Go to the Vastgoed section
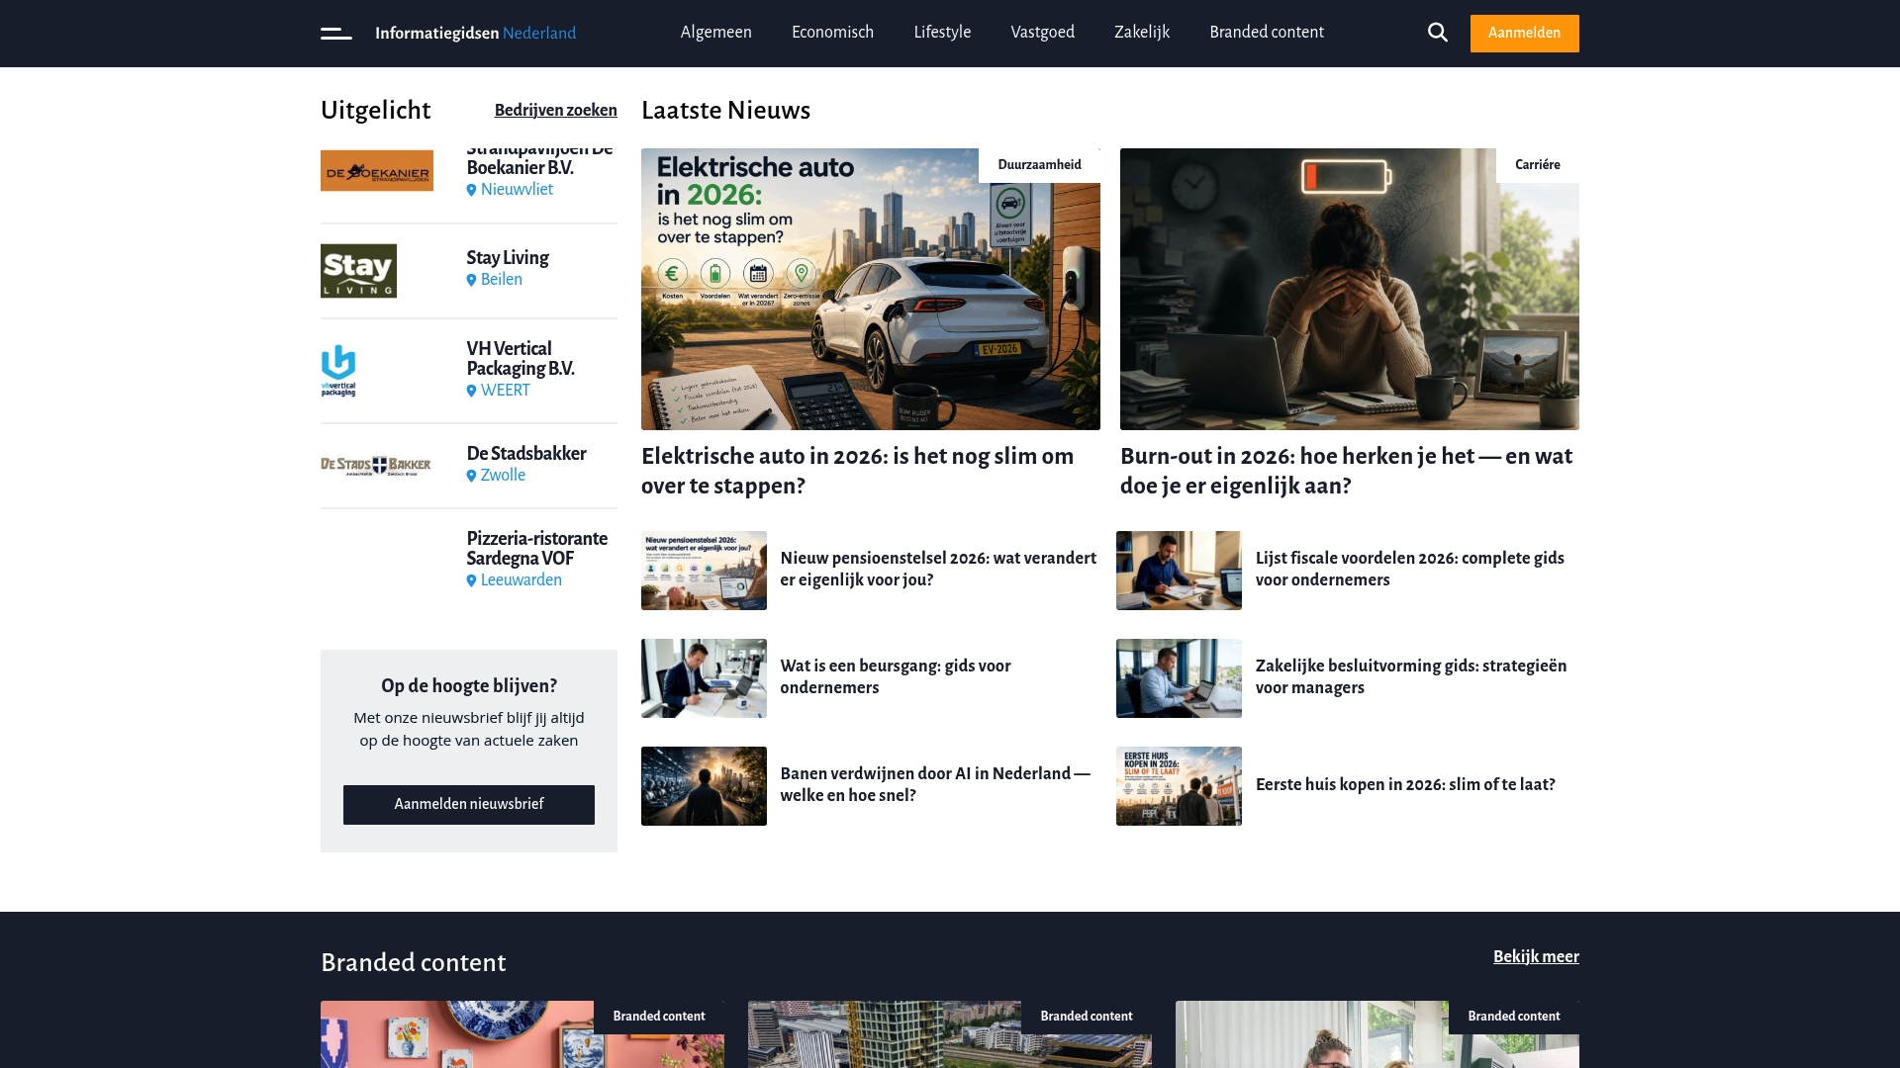This screenshot has height=1068, width=1900. click(1043, 33)
